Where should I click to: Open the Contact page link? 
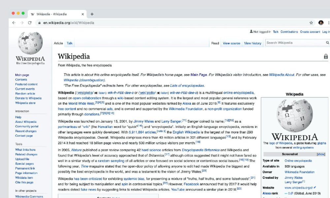click(x=24, y=136)
